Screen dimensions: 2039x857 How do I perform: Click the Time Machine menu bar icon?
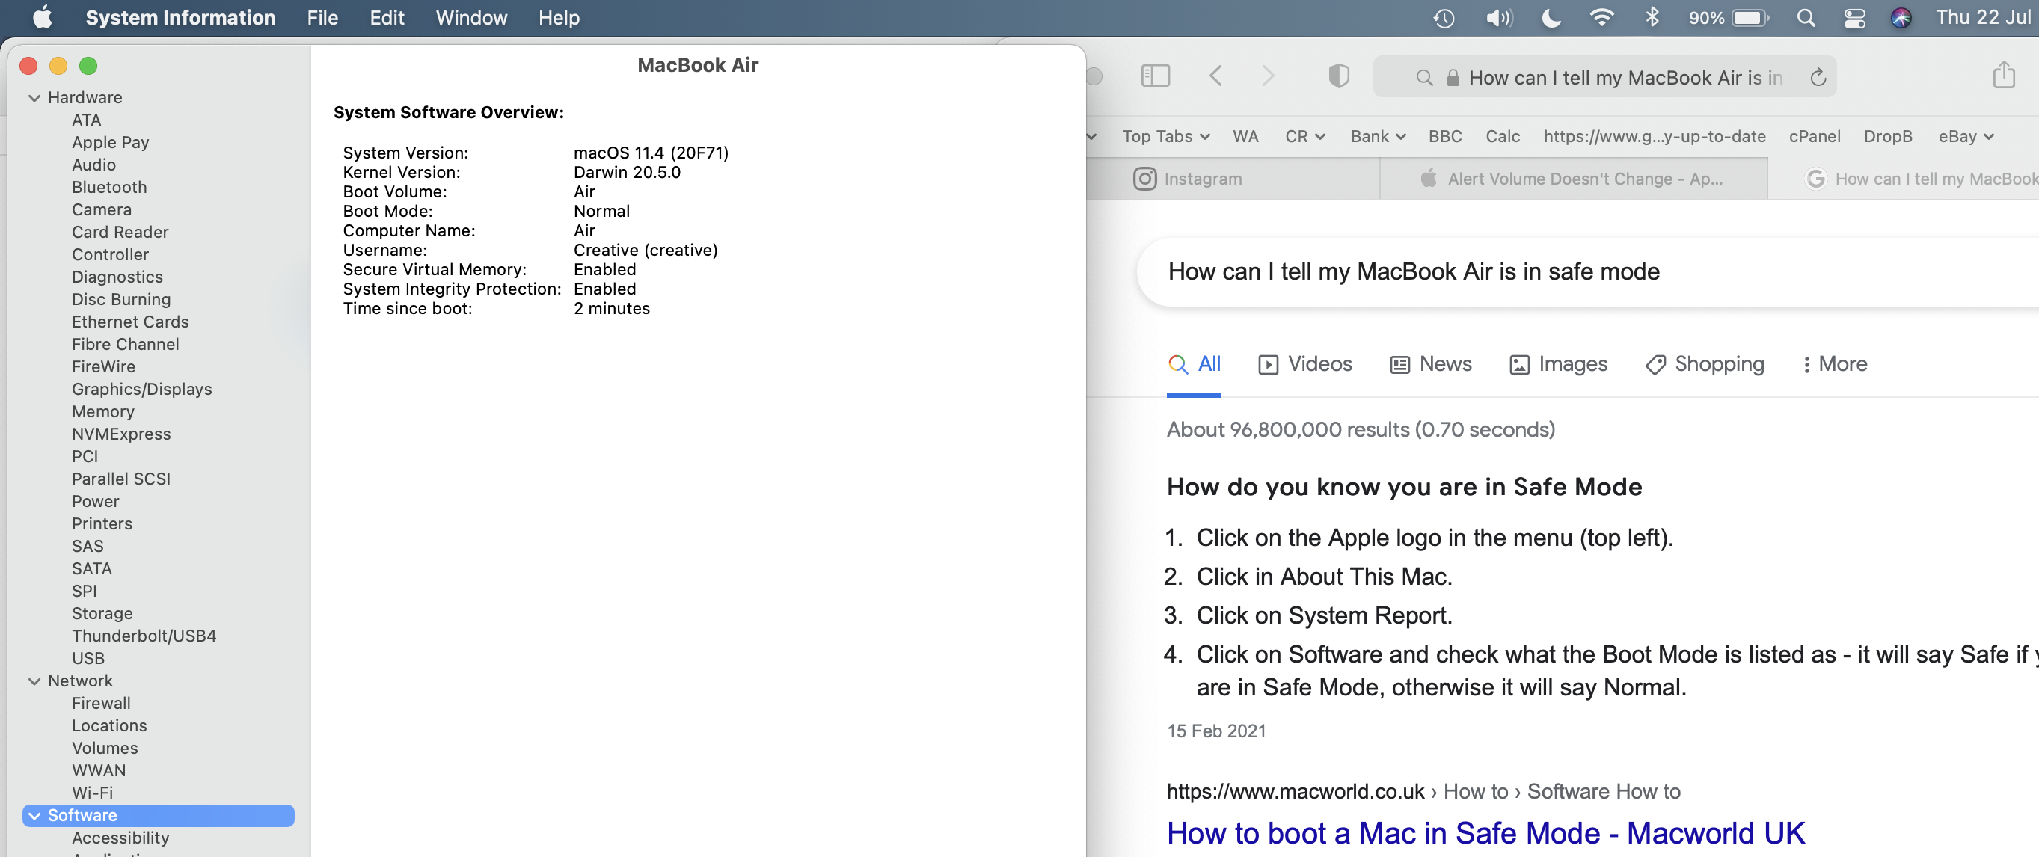1443,17
